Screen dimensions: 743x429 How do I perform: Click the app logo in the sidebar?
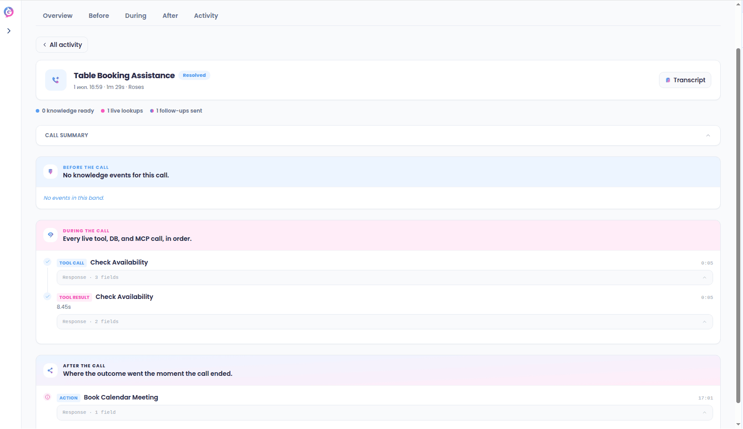[8, 12]
